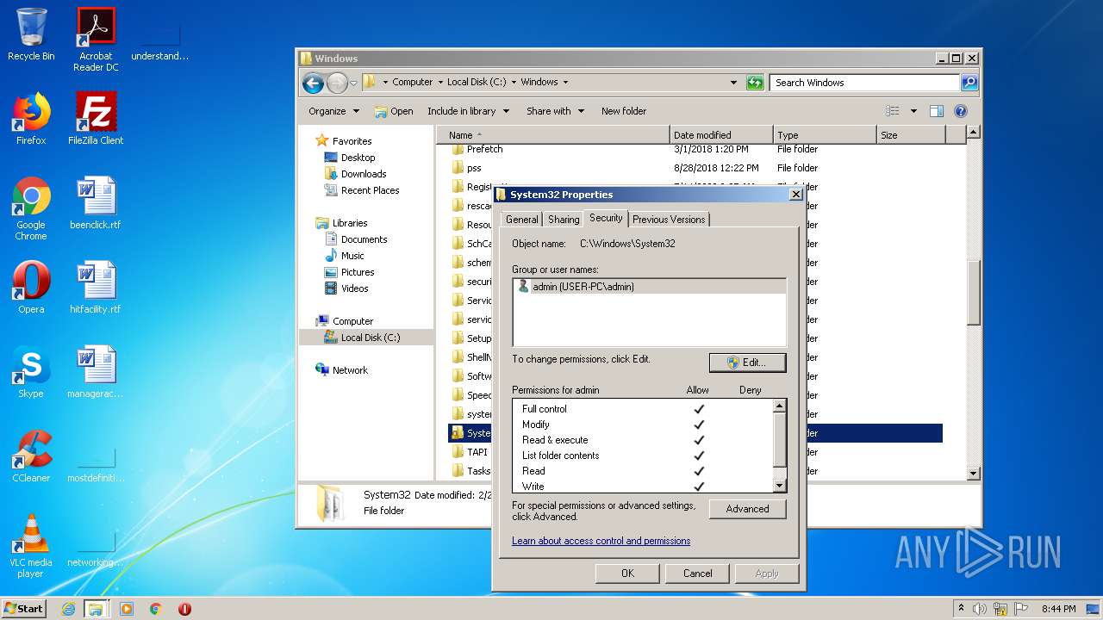Launch VLC media player shortcut

[31, 546]
